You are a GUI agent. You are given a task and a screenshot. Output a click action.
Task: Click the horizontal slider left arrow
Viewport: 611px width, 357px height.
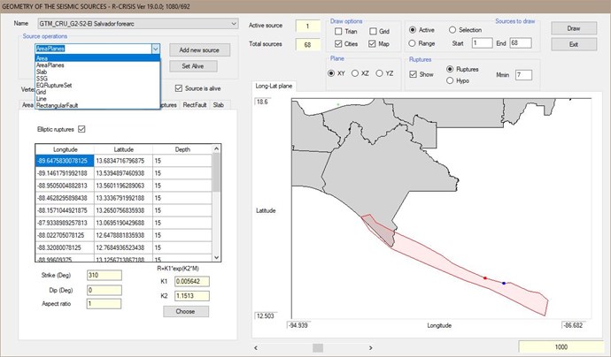(256, 347)
